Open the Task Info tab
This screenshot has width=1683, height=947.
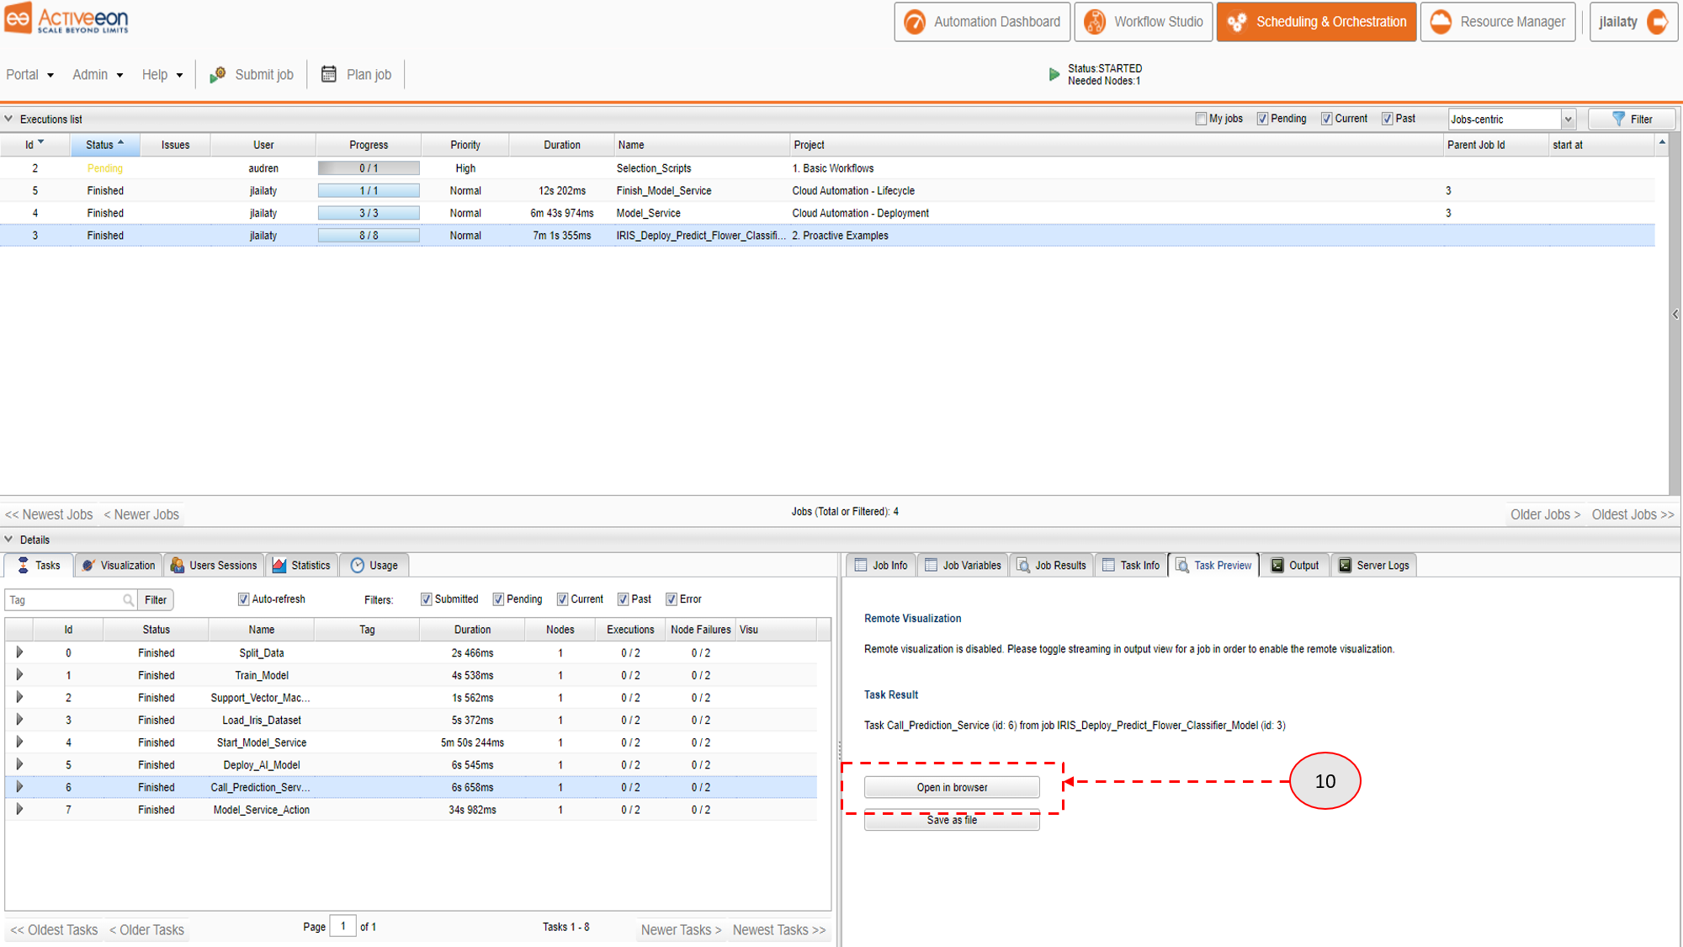[1131, 565]
